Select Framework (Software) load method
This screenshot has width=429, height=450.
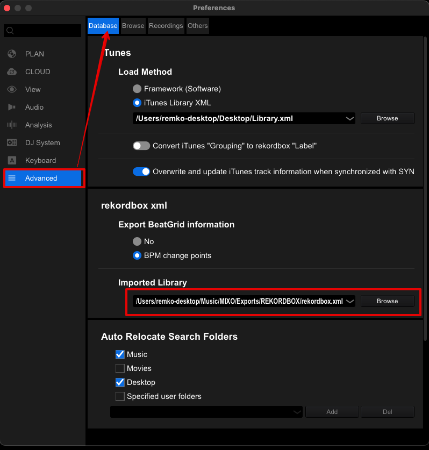[x=137, y=89]
